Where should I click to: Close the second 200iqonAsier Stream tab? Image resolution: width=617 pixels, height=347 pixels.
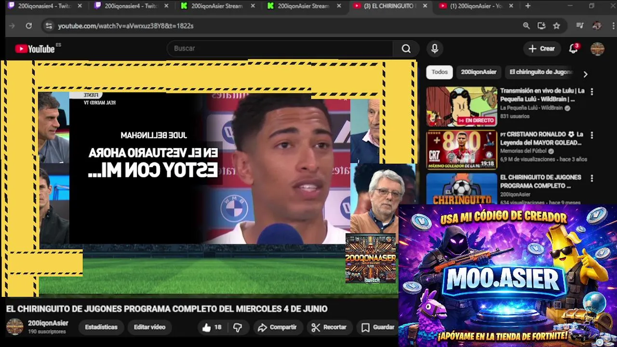(339, 6)
